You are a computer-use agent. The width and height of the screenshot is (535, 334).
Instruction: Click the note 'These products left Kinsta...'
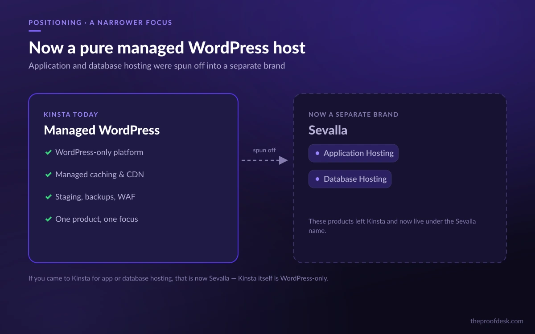point(392,226)
